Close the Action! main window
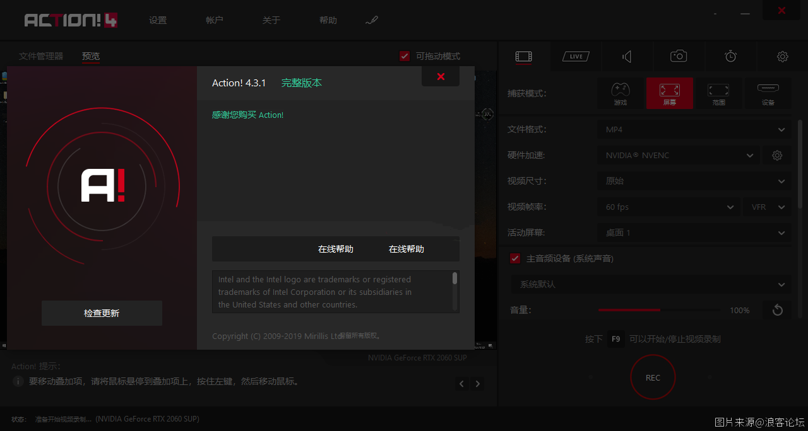This screenshot has height=431, width=808. [781, 10]
